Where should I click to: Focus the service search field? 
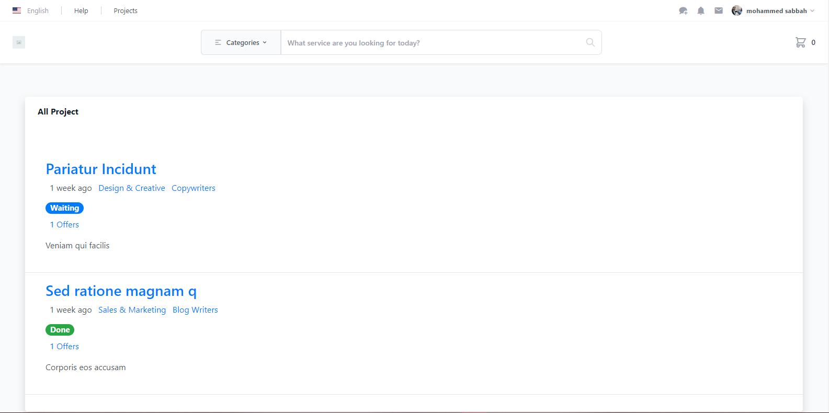(x=433, y=43)
